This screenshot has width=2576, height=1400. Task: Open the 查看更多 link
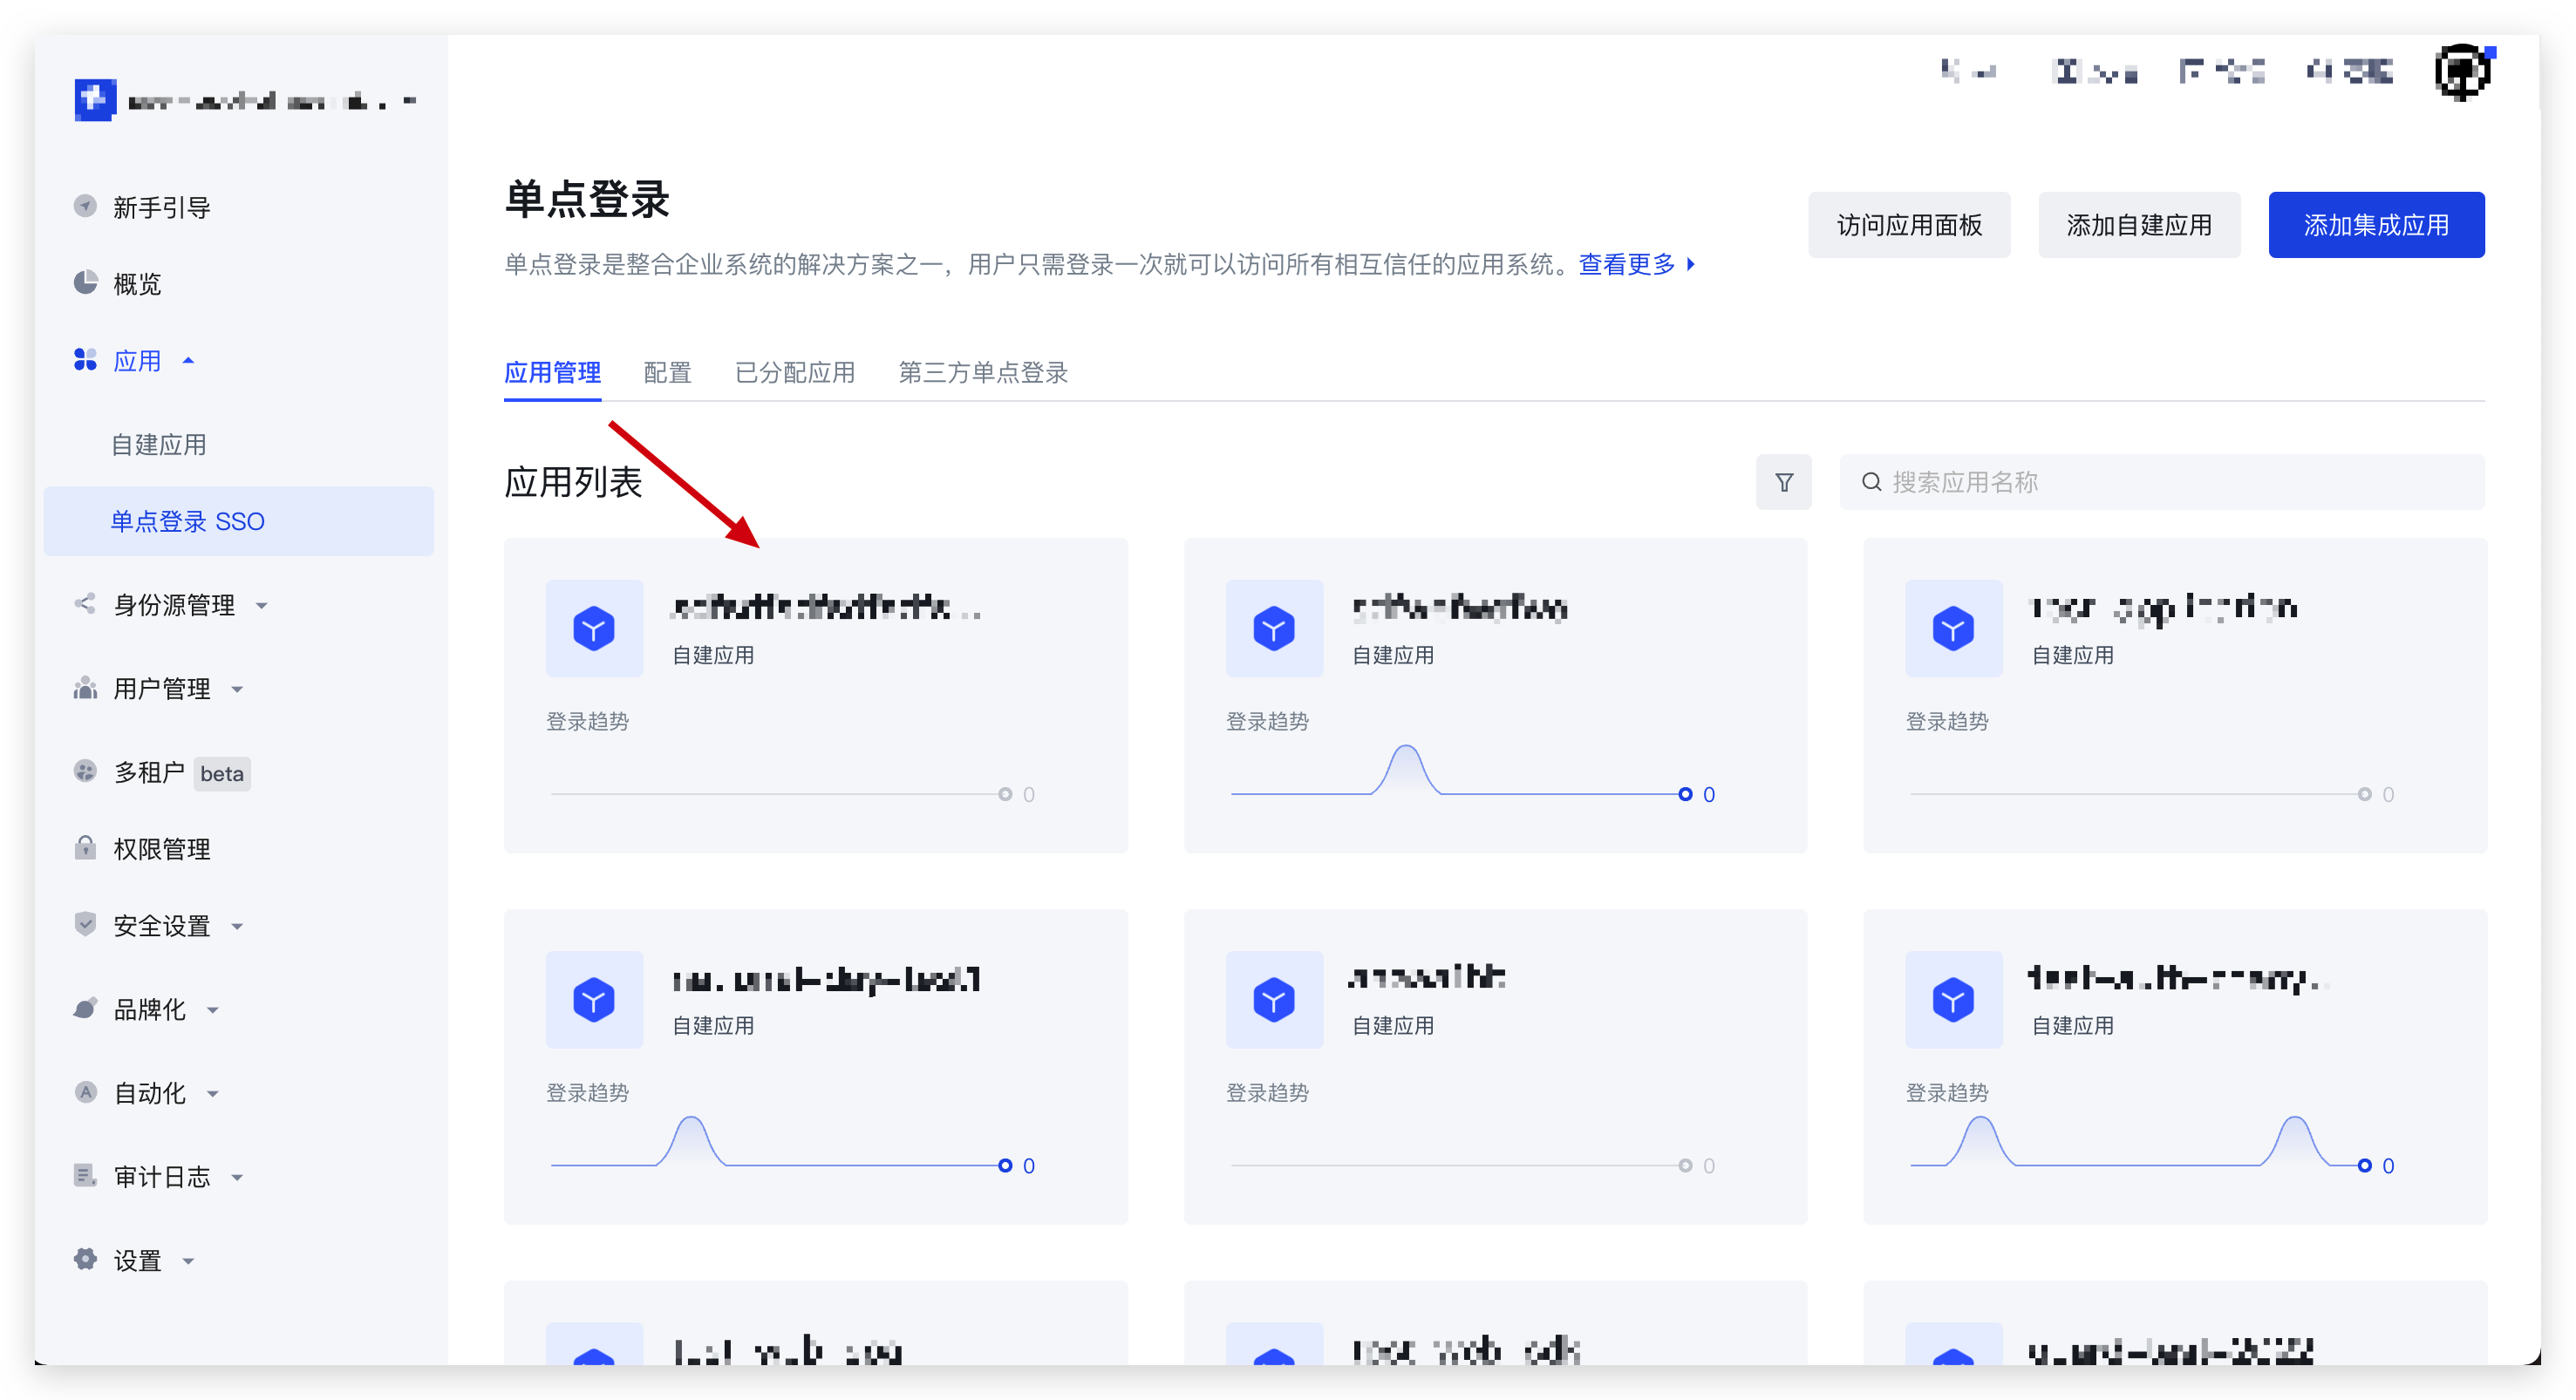pos(1626,264)
